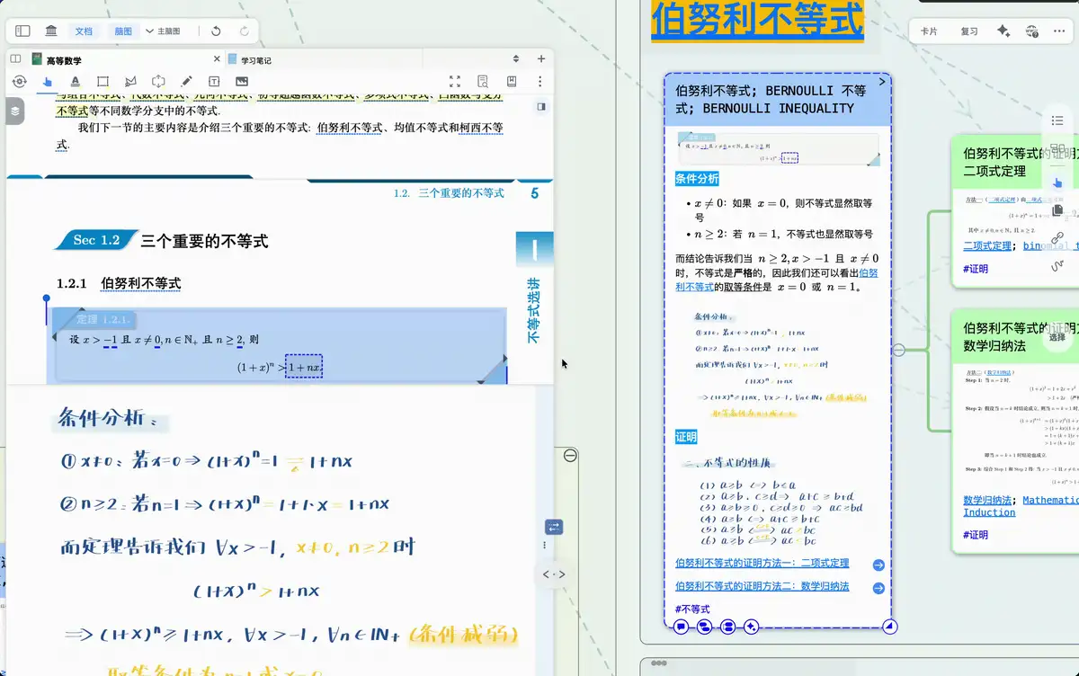Open document search icon
Viewport: 1079px width, 676px height.
(x=483, y=82)
